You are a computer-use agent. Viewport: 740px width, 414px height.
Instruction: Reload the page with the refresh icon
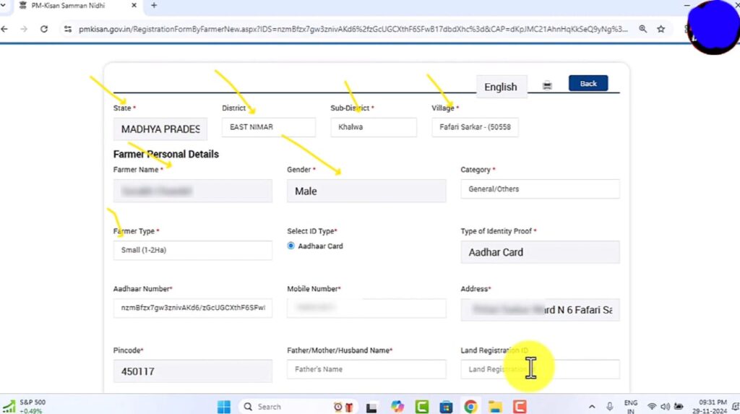tap(44, 30)
